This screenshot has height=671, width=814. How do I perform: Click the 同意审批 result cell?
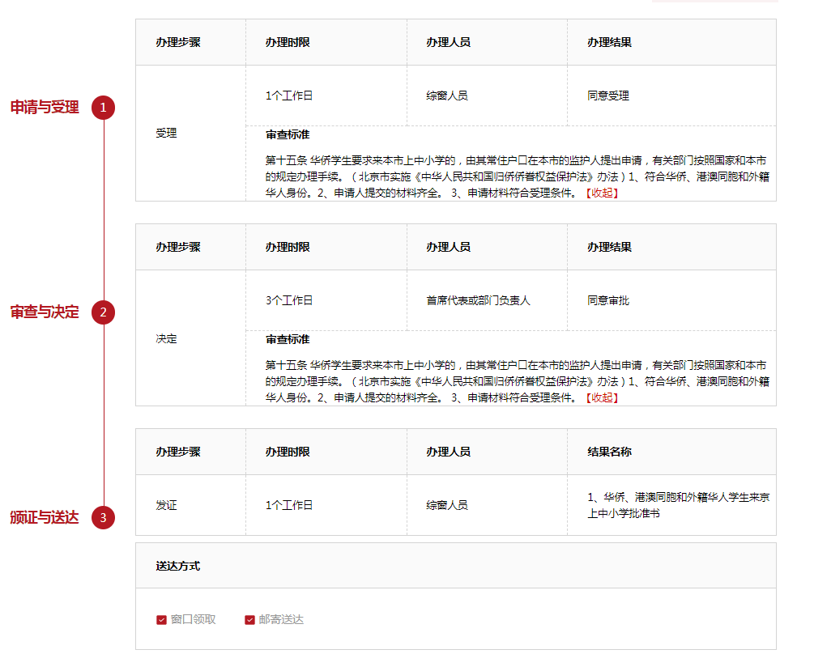coord(608,300)
